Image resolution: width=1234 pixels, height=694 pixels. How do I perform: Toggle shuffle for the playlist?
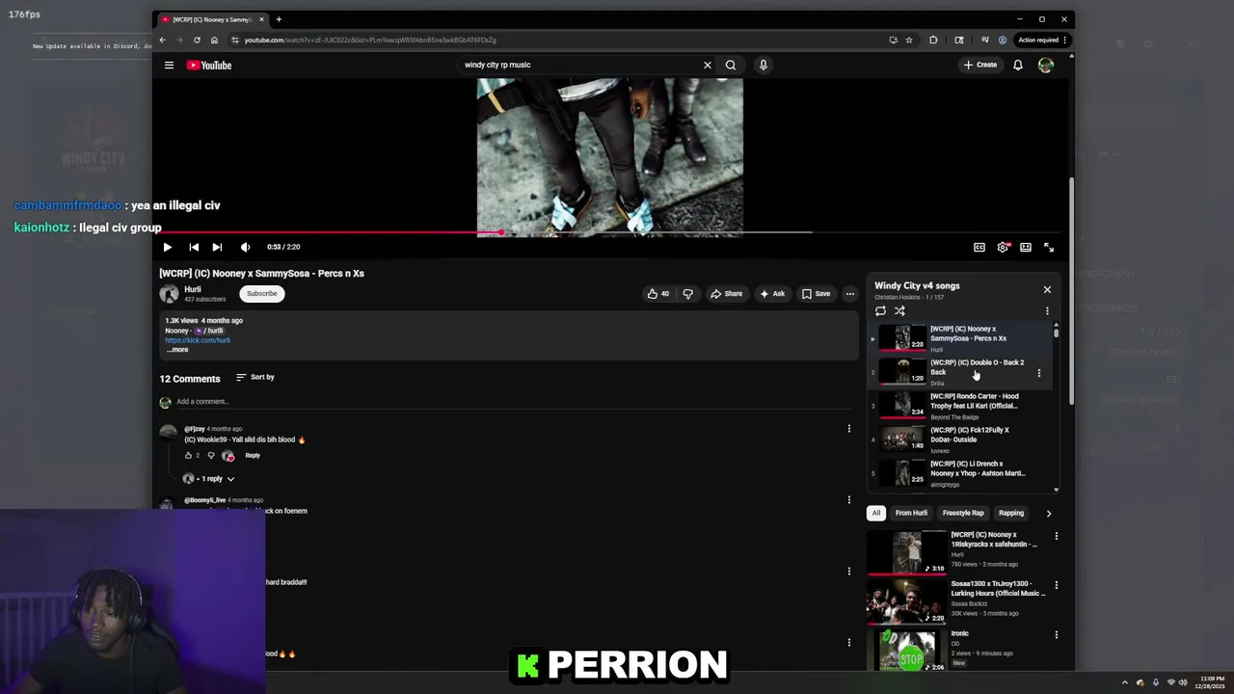(899, 311)
